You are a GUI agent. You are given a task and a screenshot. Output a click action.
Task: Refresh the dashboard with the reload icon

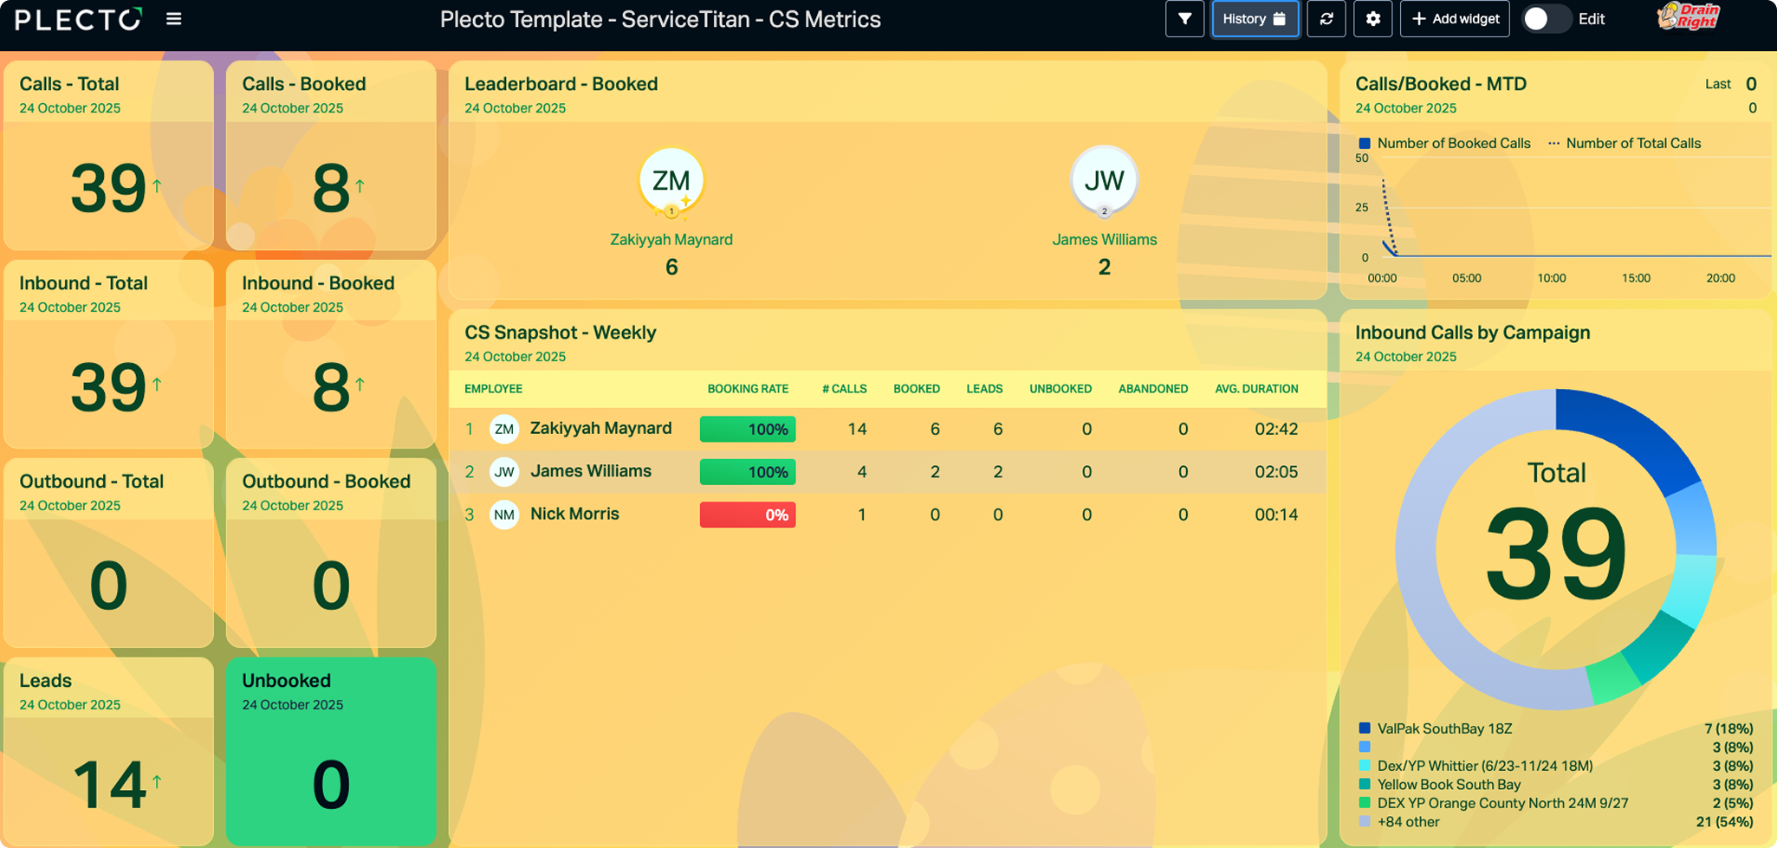click(x=1326, y=19)
